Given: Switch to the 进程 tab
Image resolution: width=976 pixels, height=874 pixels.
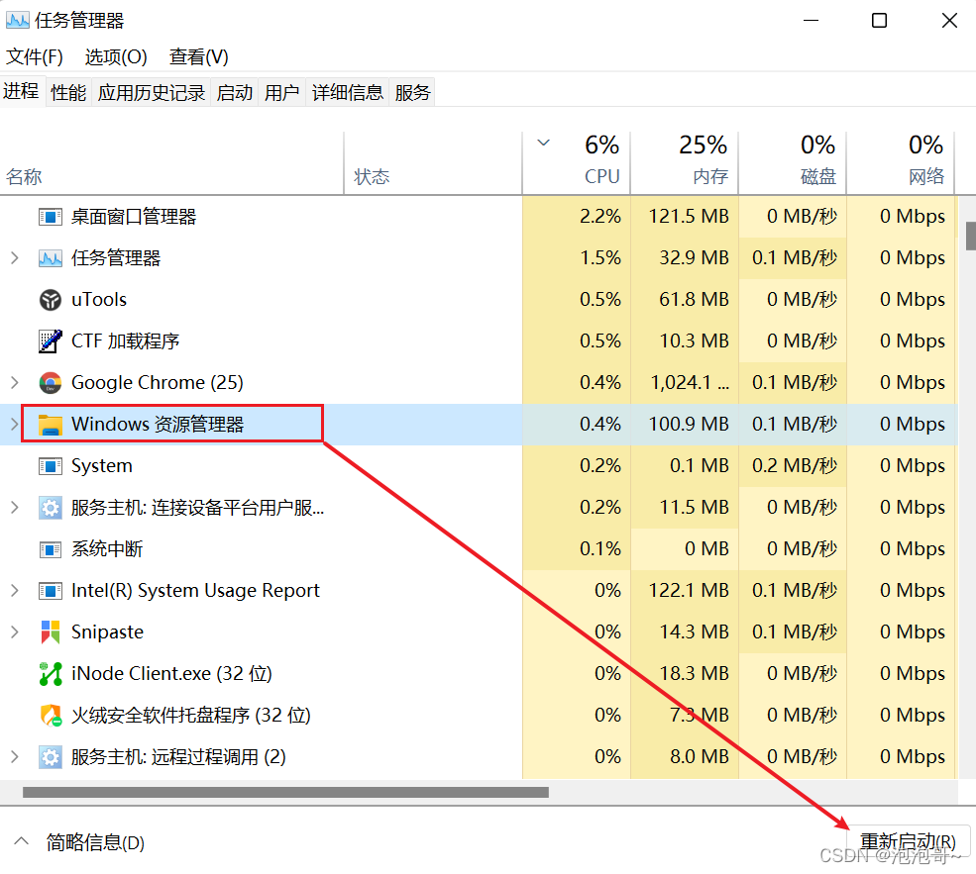Looking at the screenshot, I should [21, 91].
